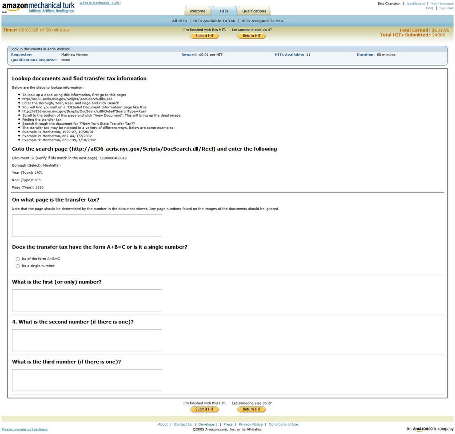
Task: Click the first (or only) number text box
Action: [87, 300]
